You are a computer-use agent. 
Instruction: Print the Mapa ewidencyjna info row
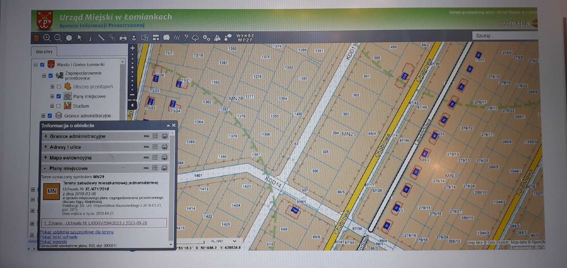(164, 157)
